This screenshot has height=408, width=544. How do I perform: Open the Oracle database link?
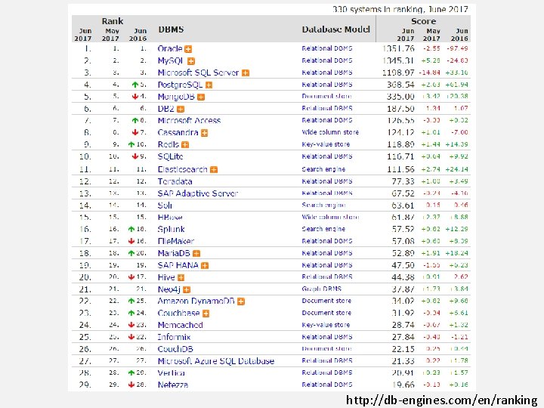[170, 48]
